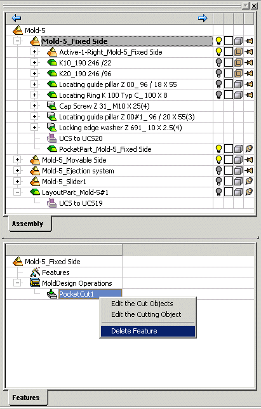Collapse the Mold-5_Fixed Side node
261x409 pixels.
tap(17, 41)
